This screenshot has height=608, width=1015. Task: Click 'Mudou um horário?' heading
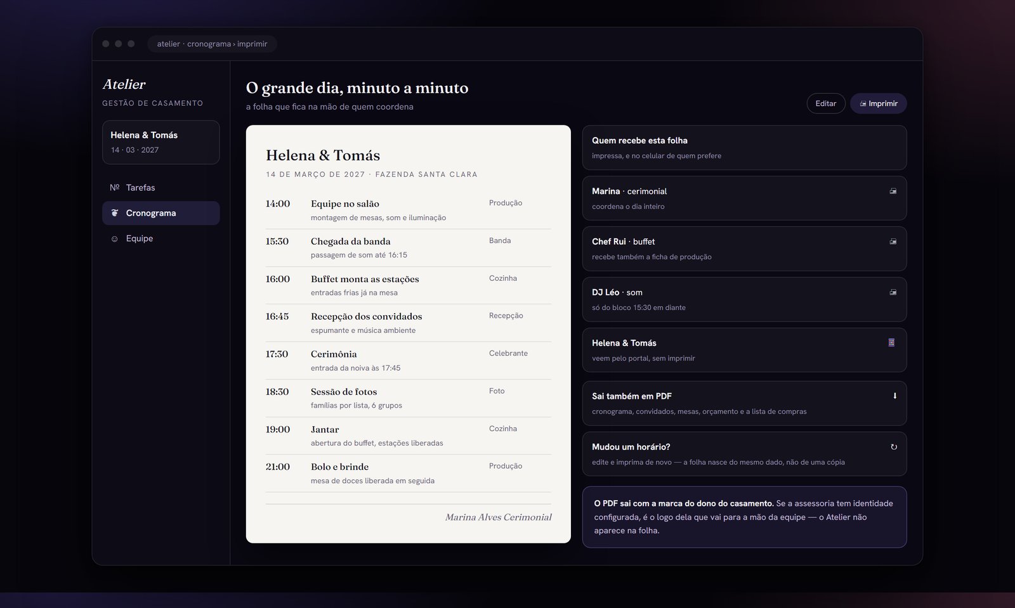631,447
